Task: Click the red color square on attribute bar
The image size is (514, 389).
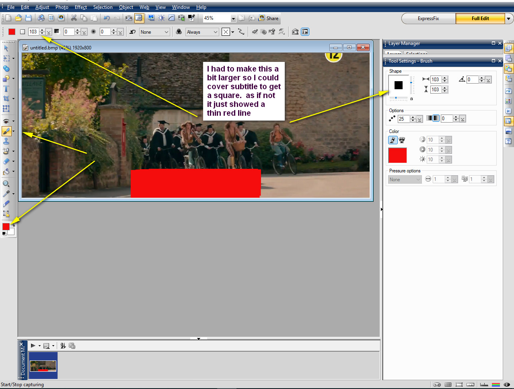Action: tap(12, 32)
